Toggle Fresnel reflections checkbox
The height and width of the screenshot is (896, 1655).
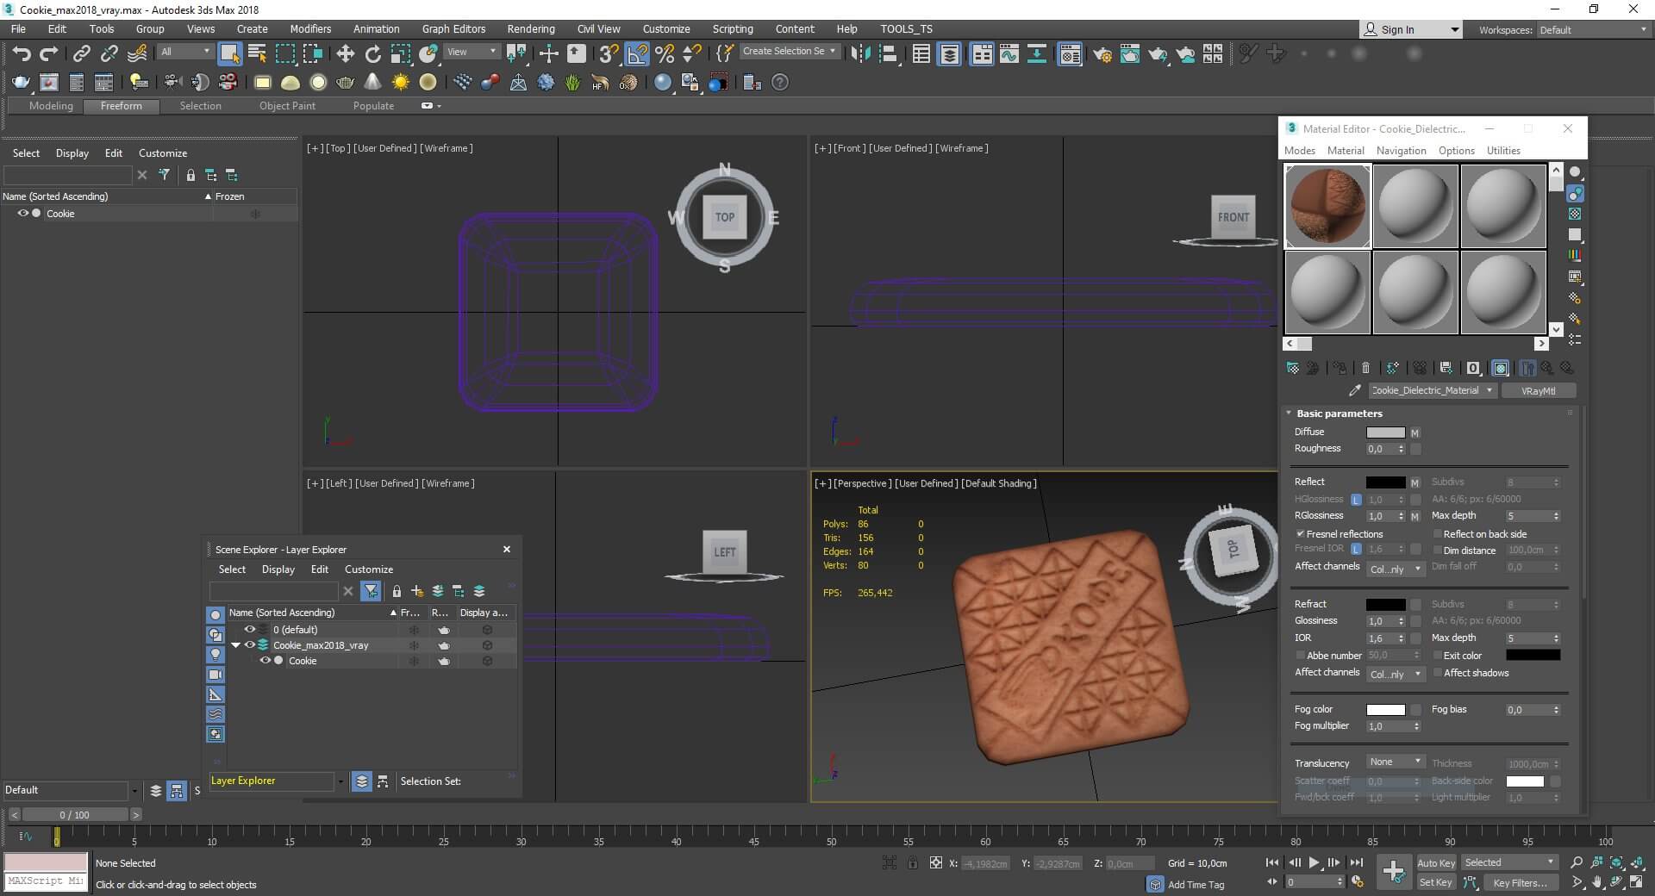1300,534
